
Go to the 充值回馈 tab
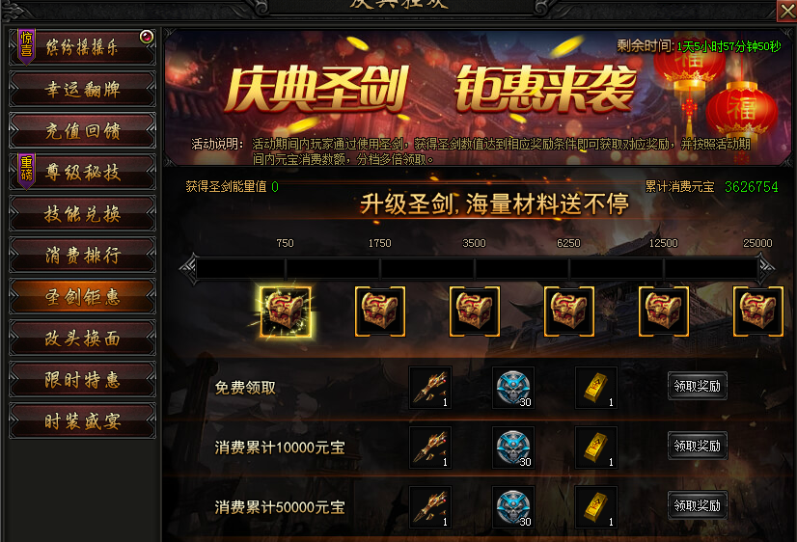pyautogui.click(x=82, y=131)
